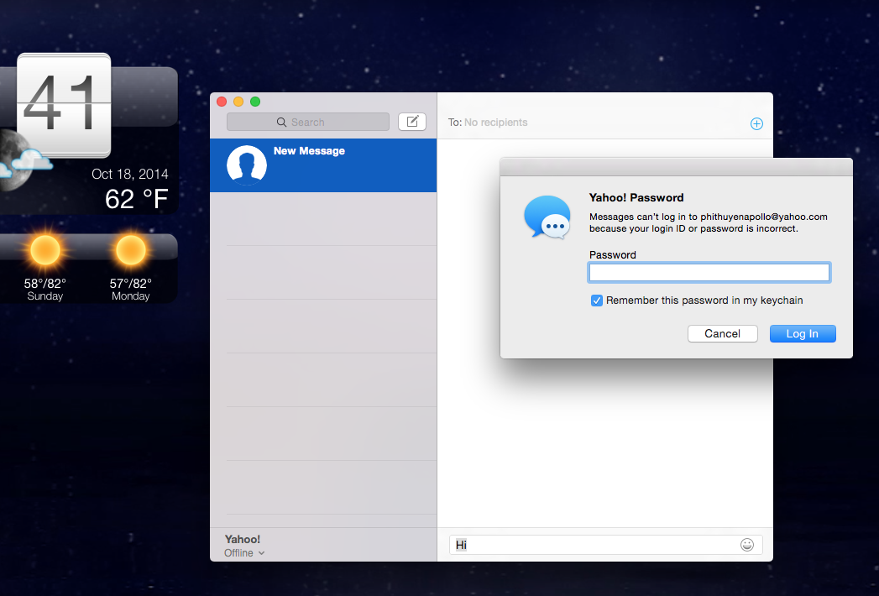
Task: Click the message text field containing Hi
Action: pos(605,545)
